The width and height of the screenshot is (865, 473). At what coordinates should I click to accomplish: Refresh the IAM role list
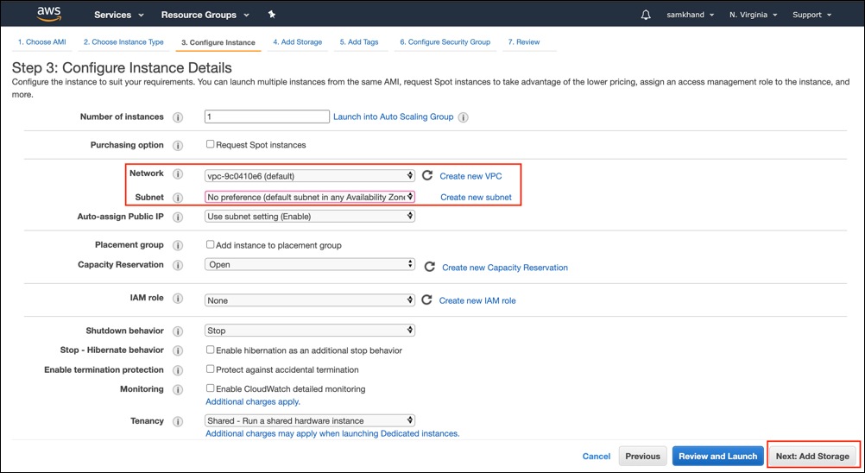tap(426, 300)
